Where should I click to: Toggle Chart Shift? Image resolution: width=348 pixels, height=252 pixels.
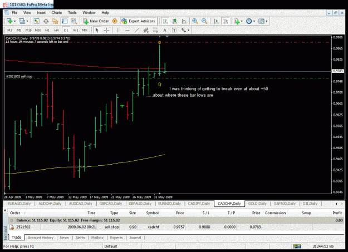click(x=226, y=21)
